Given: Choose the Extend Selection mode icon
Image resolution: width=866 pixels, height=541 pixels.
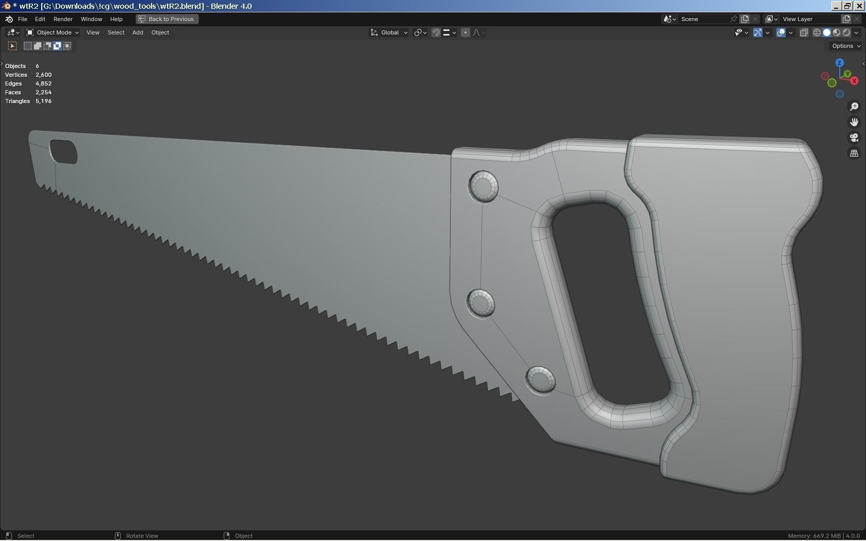Looking at the screenshot, I should coord(38,46).
